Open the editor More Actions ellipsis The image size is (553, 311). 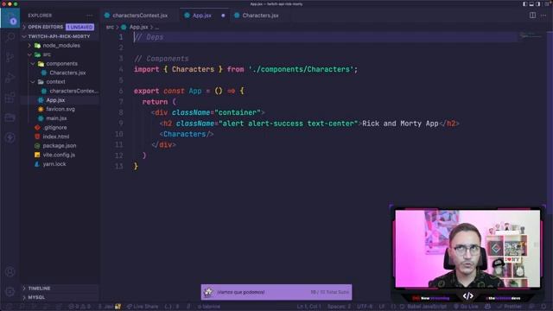point(543,16)
